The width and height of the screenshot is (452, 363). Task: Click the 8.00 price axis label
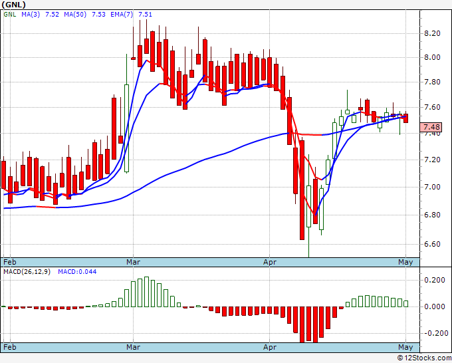[432, 57]
